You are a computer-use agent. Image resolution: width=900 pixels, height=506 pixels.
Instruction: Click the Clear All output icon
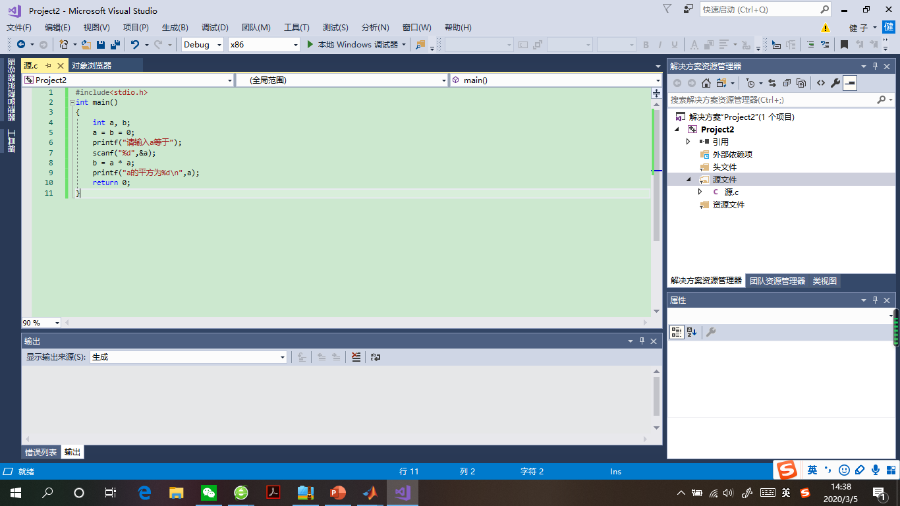pyautogui.click(x=356, y=356)
